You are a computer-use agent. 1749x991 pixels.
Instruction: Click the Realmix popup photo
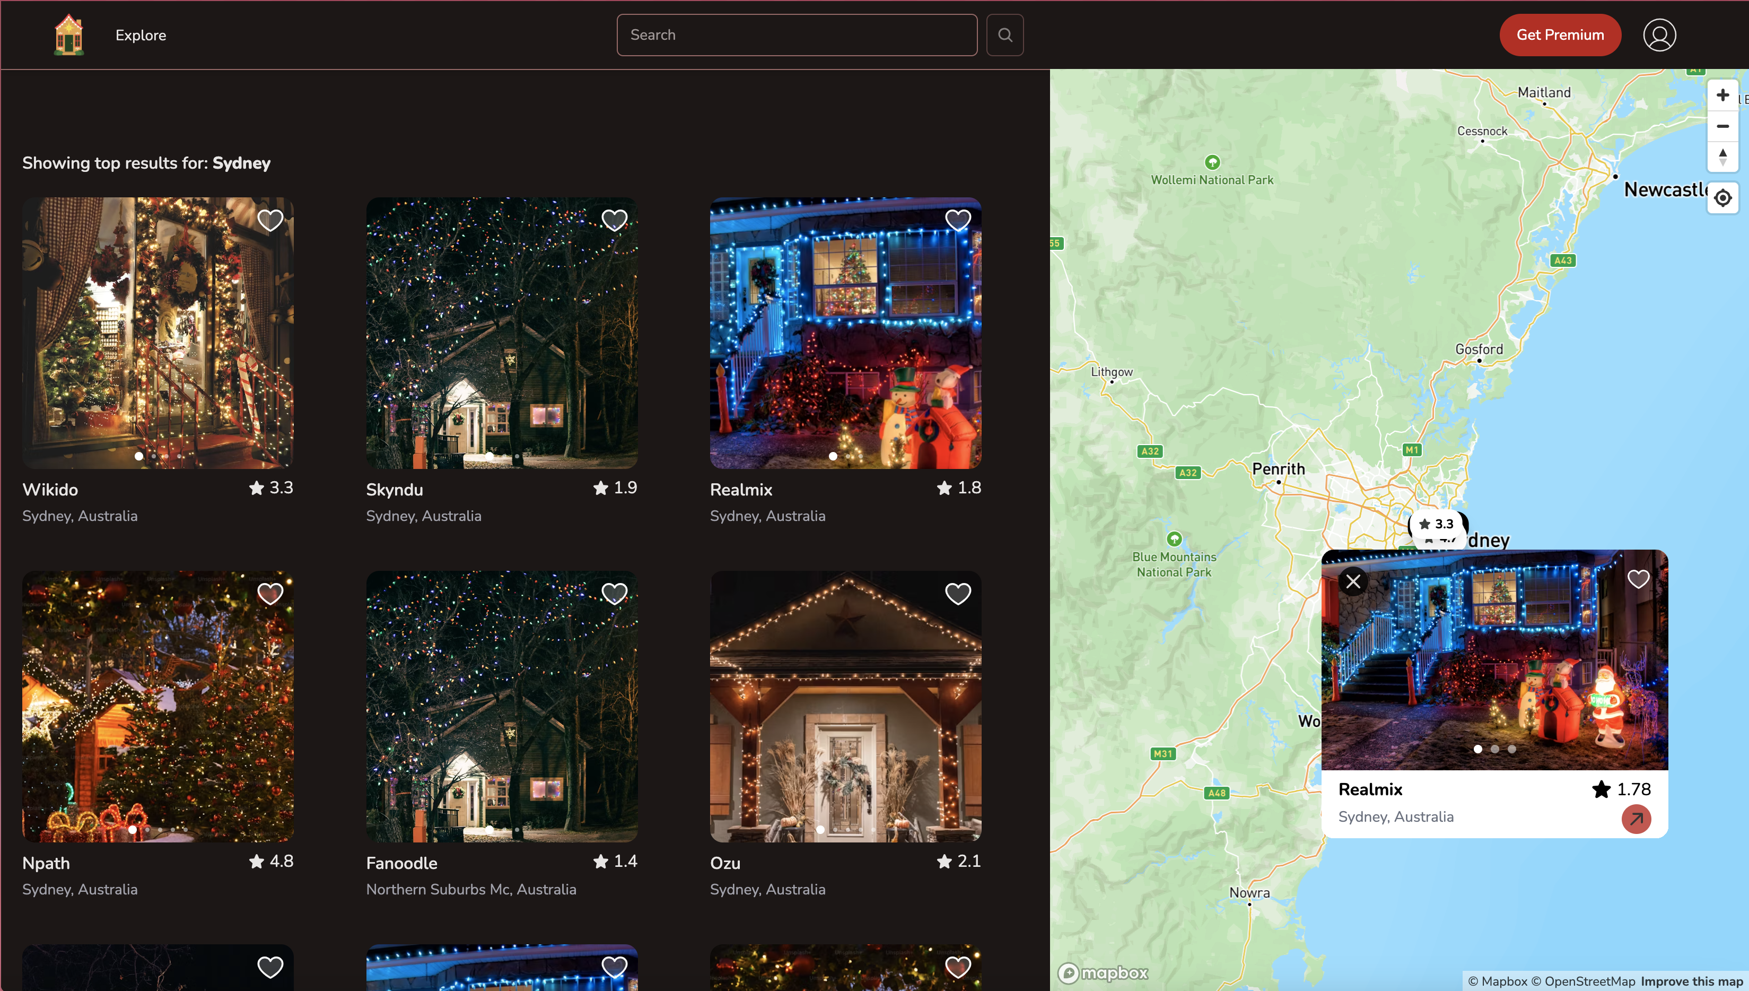[x=1494, y=659]
